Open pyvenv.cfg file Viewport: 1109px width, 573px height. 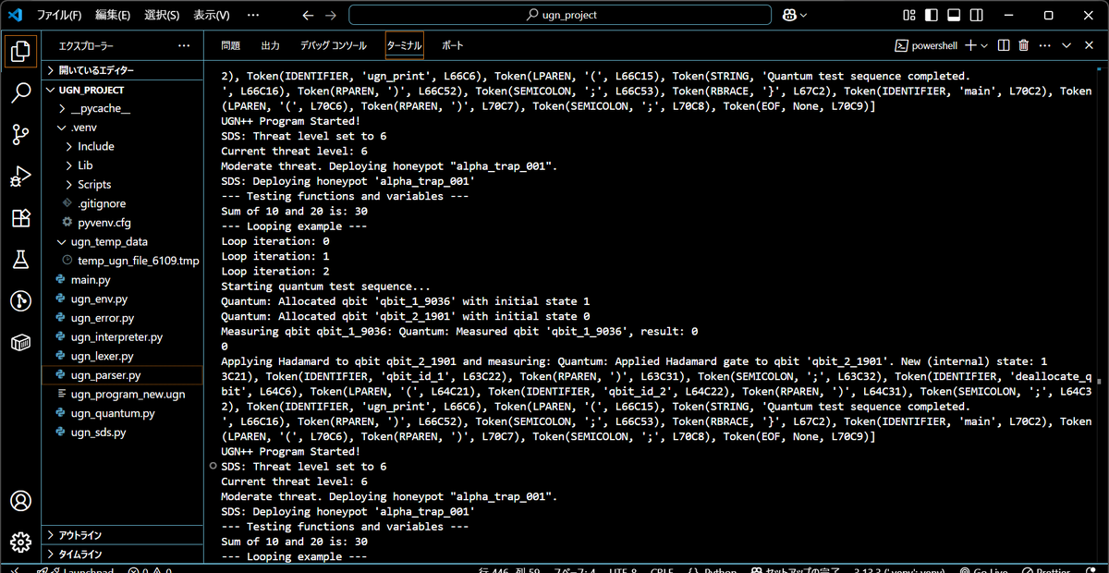click(123, 223)
